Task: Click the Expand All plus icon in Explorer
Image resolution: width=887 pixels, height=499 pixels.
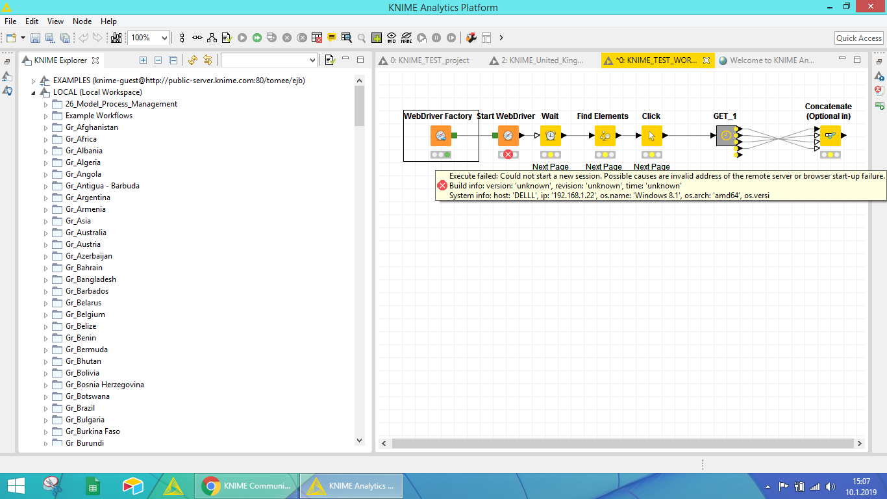Action: point(144,60)
